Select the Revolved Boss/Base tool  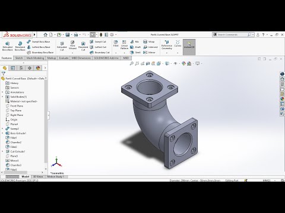click(20, 46)
